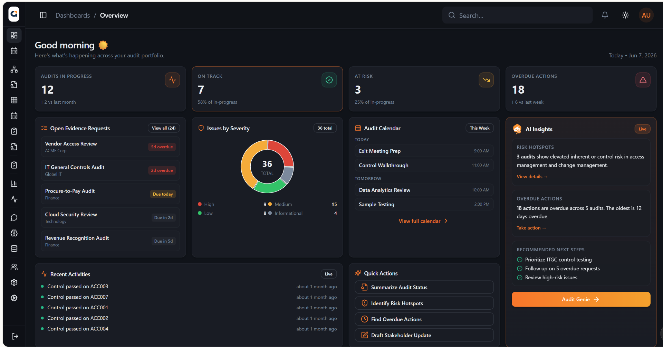The height and width of the screenshot is (347, 663).
Task: Open View all (24) evidence requests
Action: point(164,128)
